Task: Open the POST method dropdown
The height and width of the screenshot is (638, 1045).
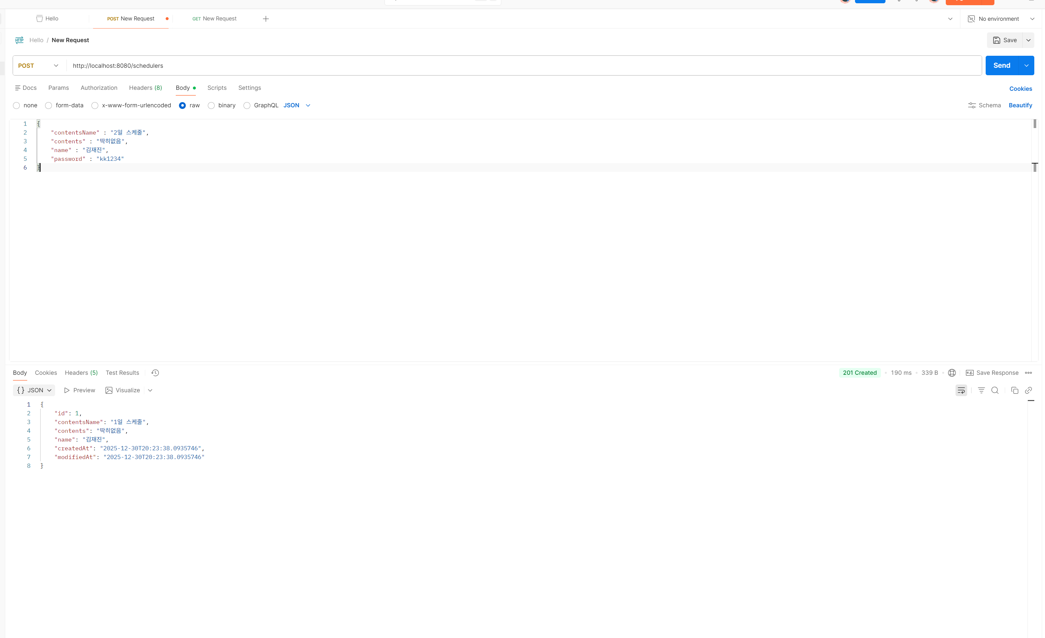Action: point(38,66)
